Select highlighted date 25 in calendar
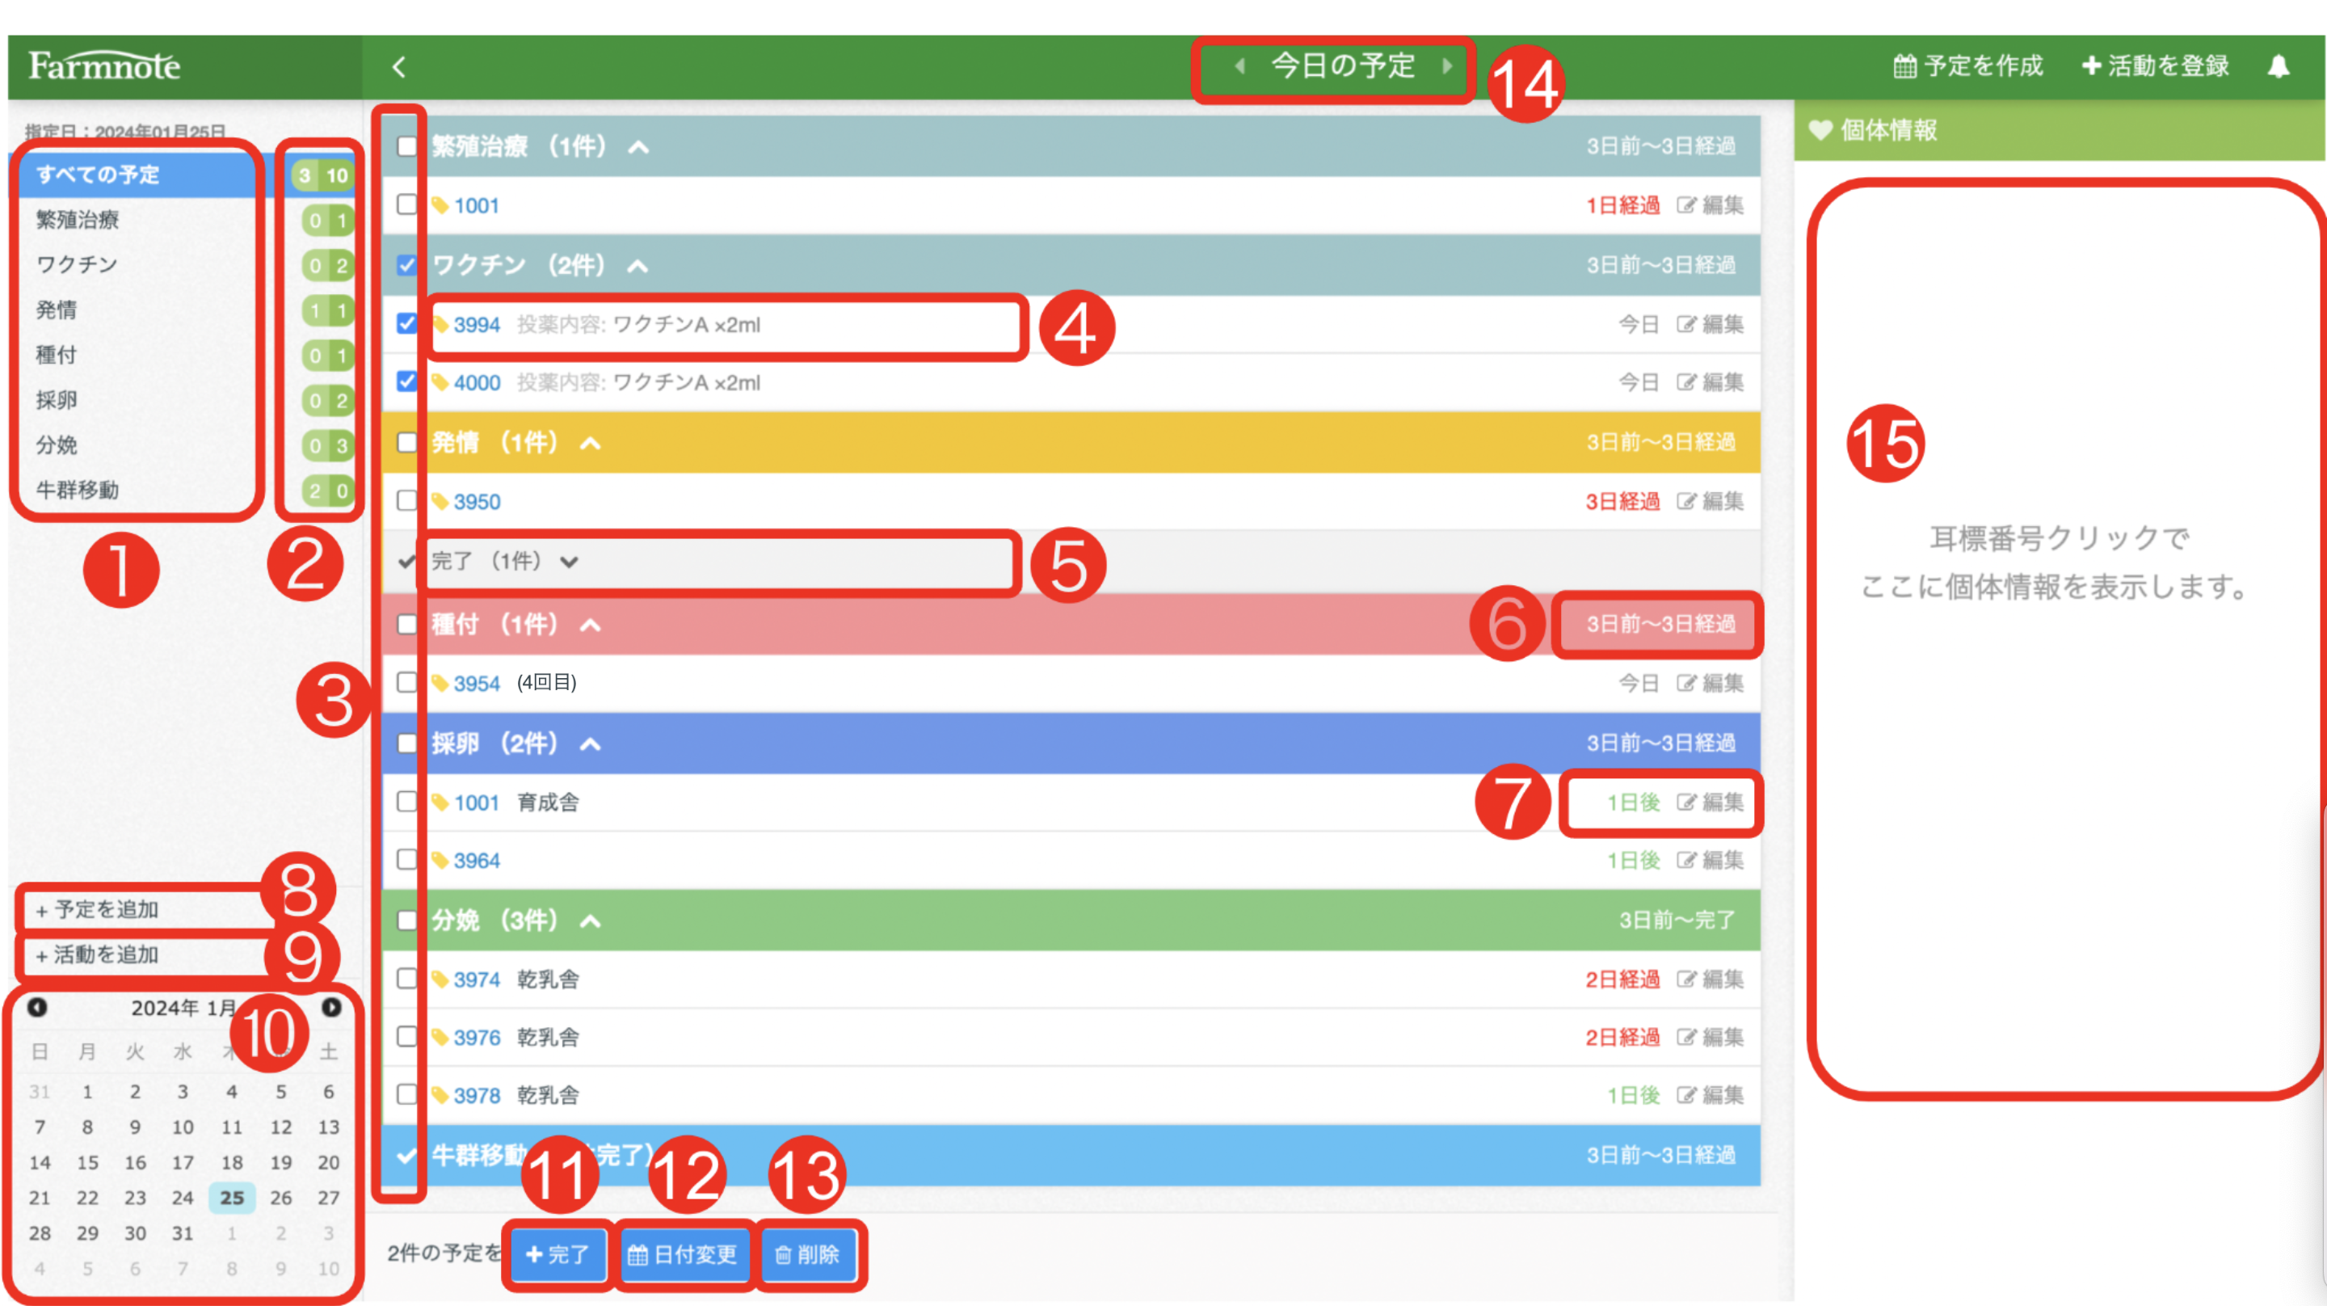This screenshot has width=2327, height=1306. 232,1198
